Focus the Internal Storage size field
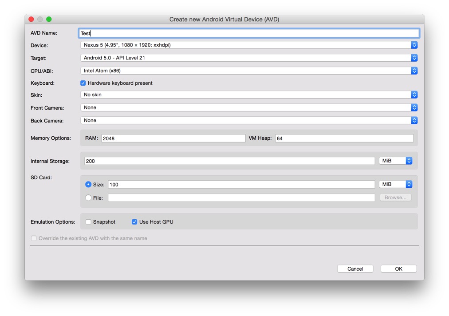Viewport: 449px width, 316px height. [229, 161]
